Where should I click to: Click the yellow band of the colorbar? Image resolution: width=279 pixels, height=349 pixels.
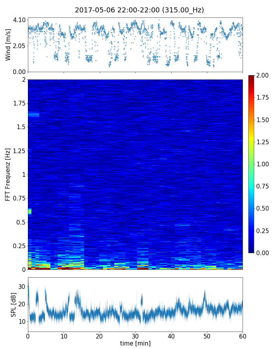point(252,142)
